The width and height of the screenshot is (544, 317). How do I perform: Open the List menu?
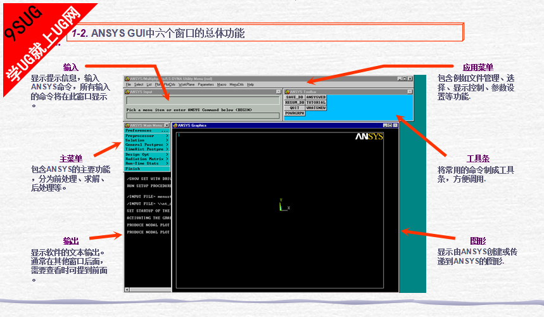tap(149, 84)
